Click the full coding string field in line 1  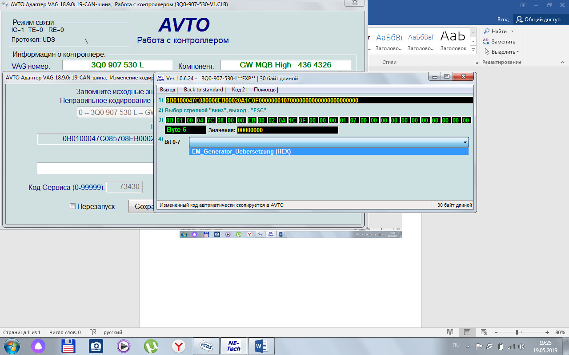(319, 100)
